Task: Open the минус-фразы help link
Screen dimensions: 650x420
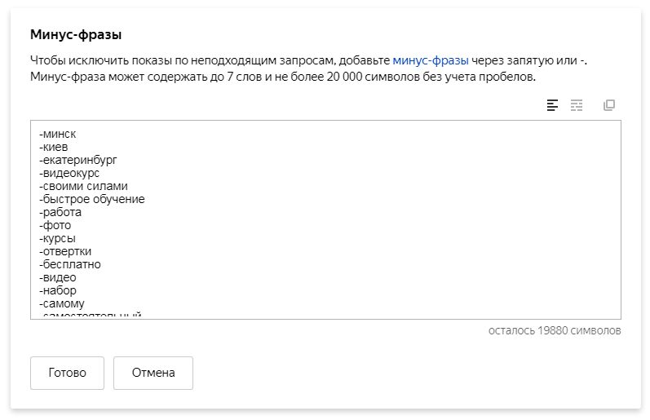Action: coord(431,60)
